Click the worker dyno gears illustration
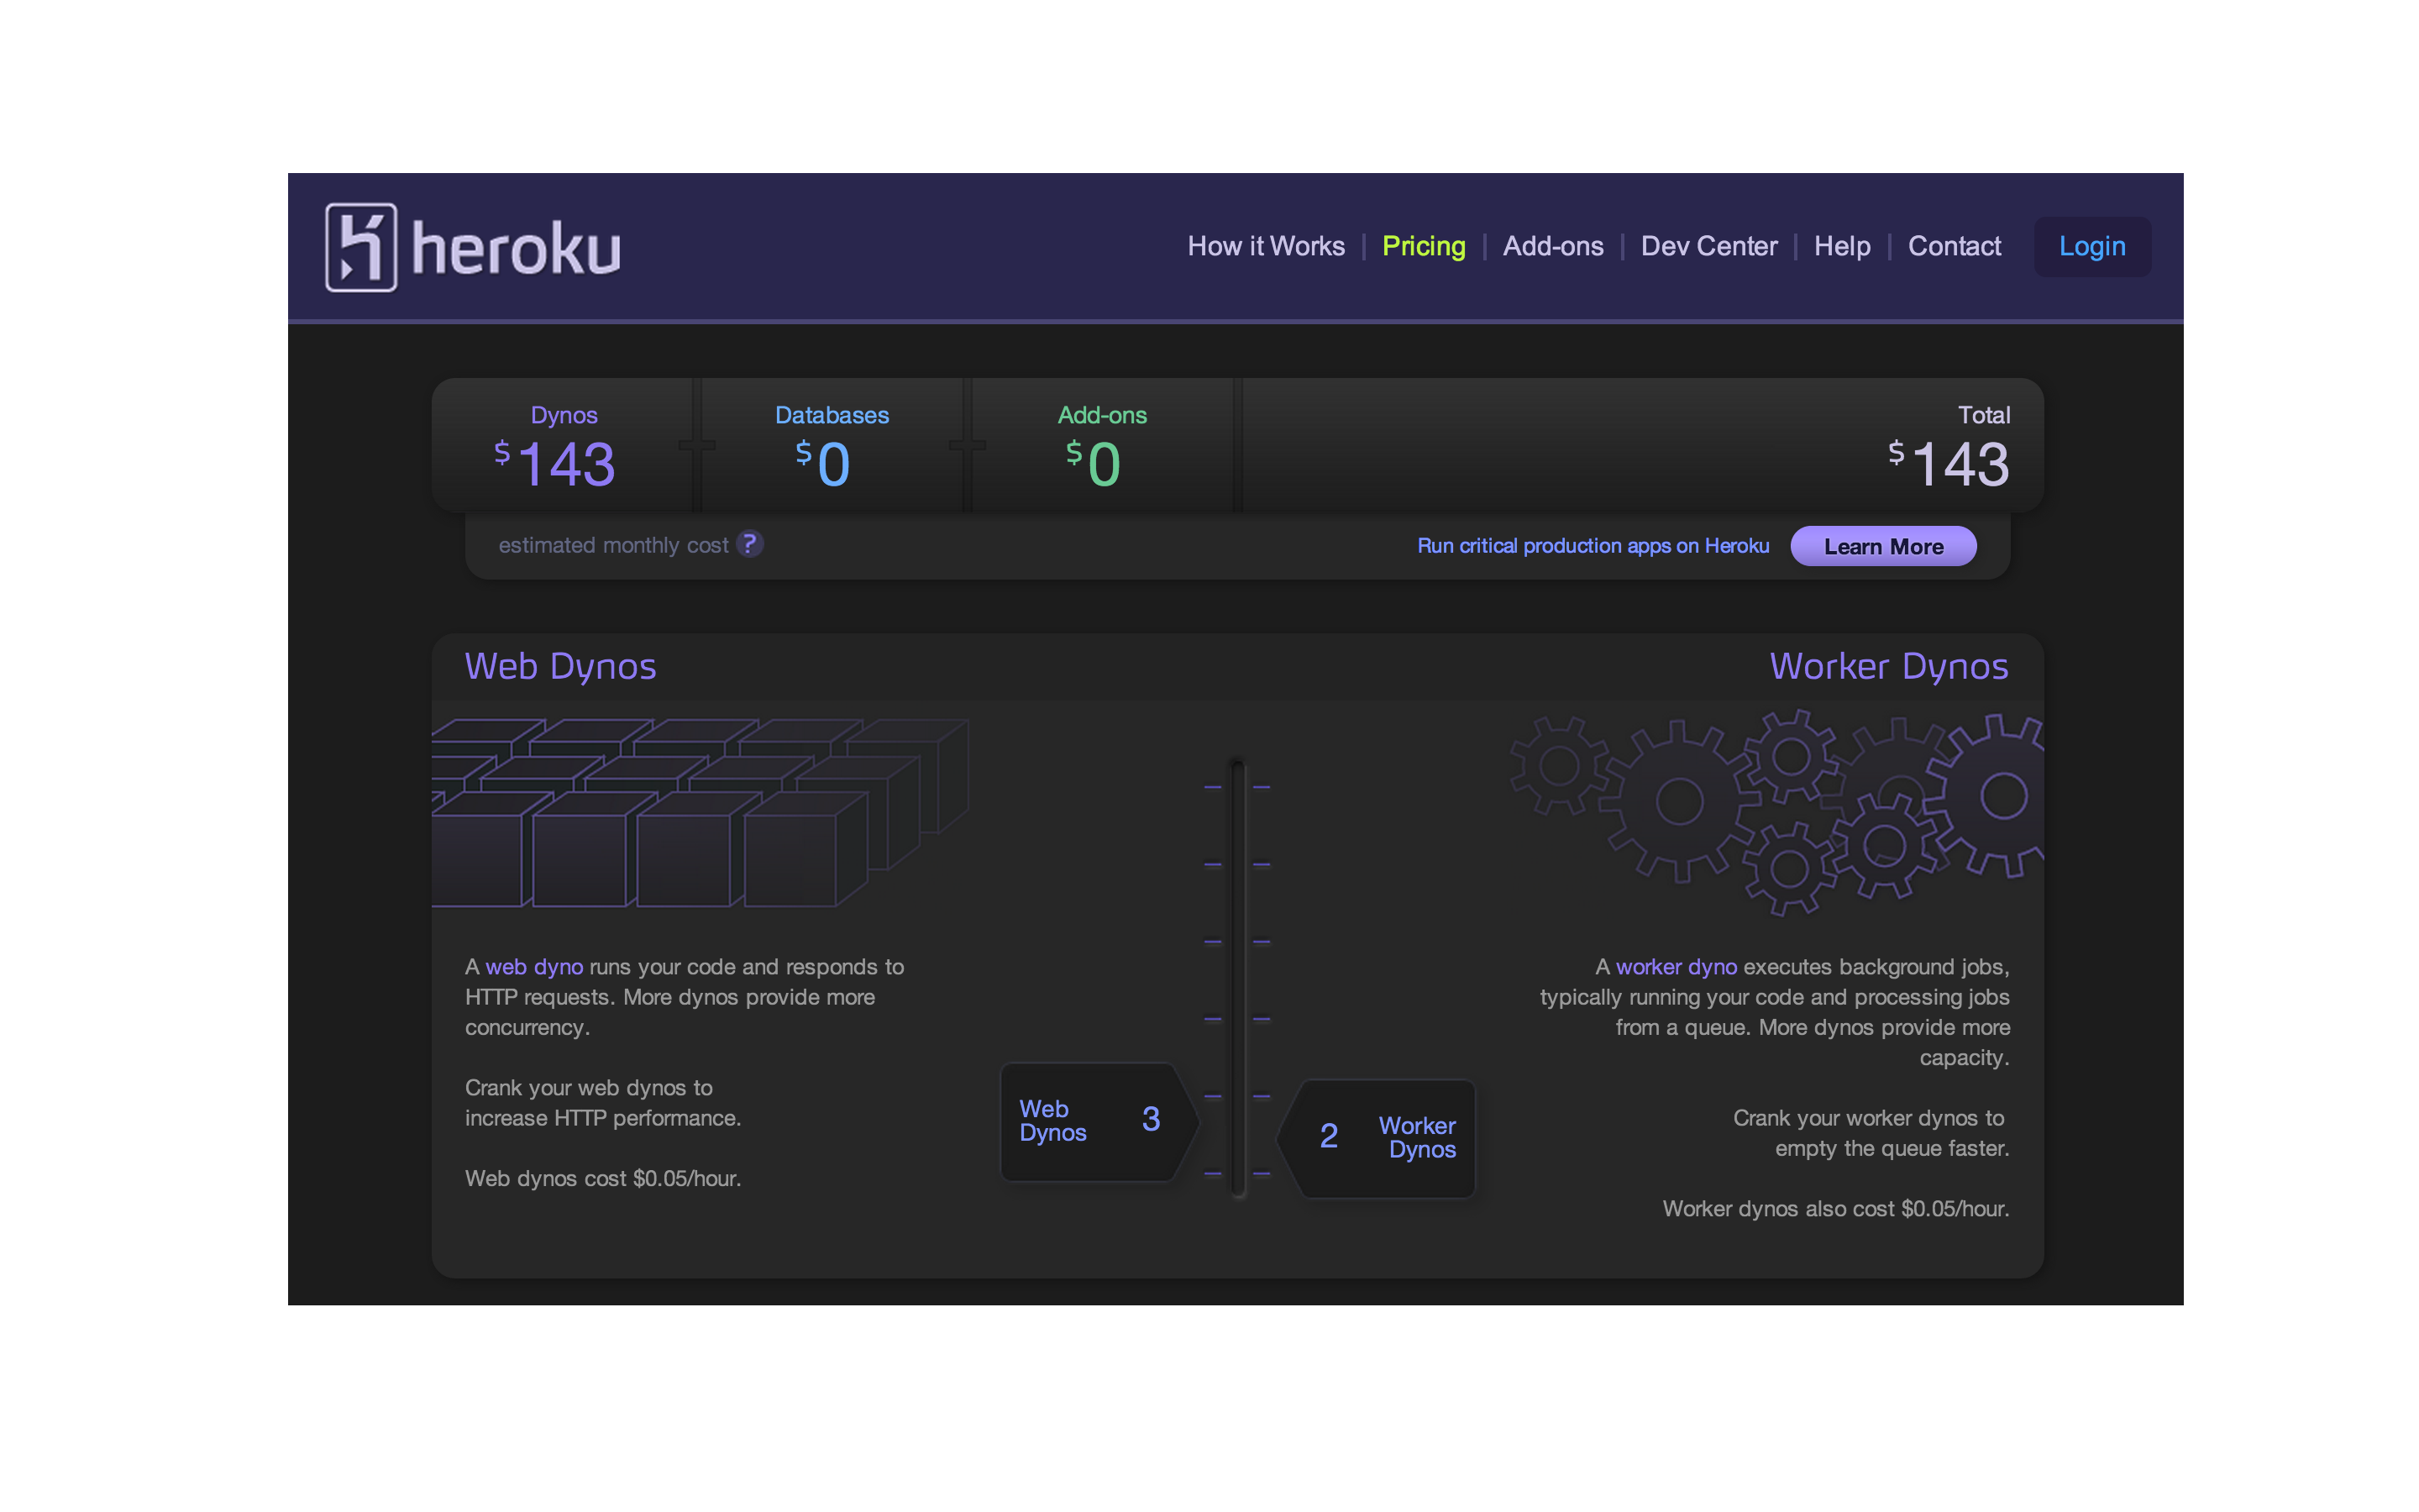2419x1512 pixels. click(x=1776, y=812)
